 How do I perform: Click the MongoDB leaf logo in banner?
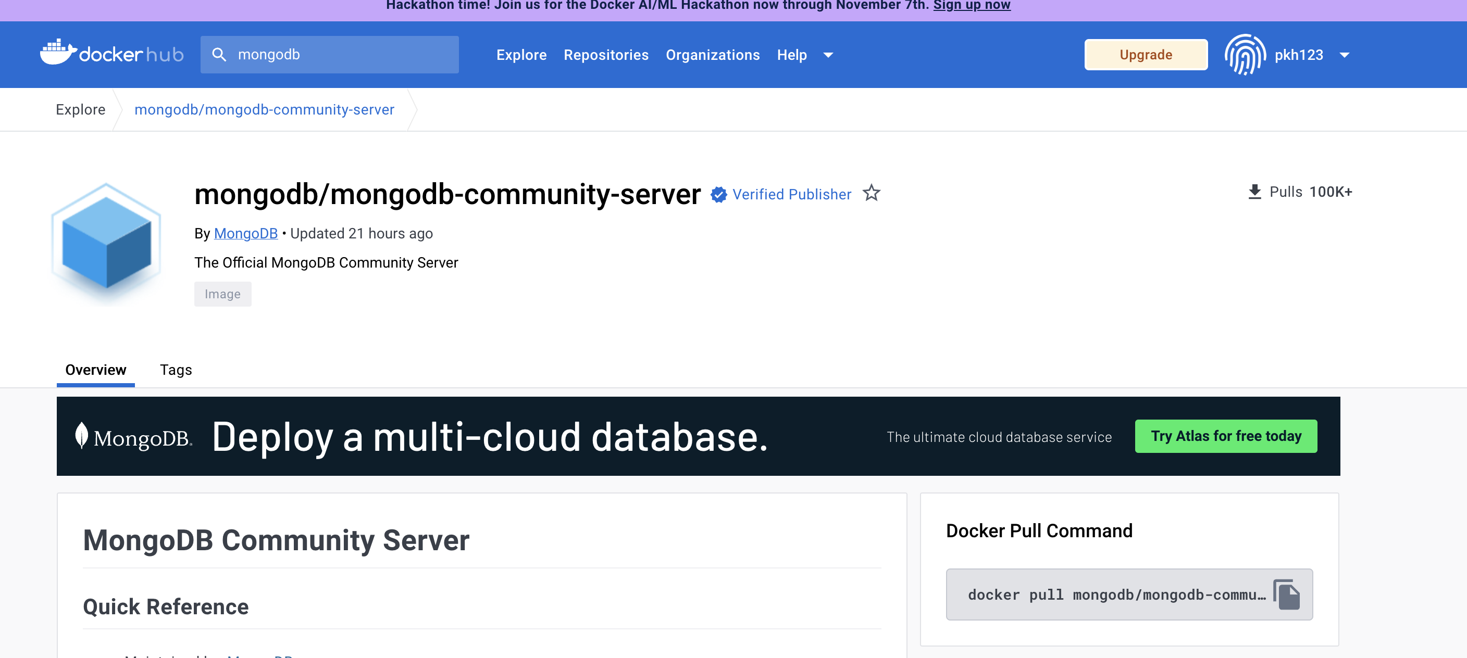click(134, 437)
